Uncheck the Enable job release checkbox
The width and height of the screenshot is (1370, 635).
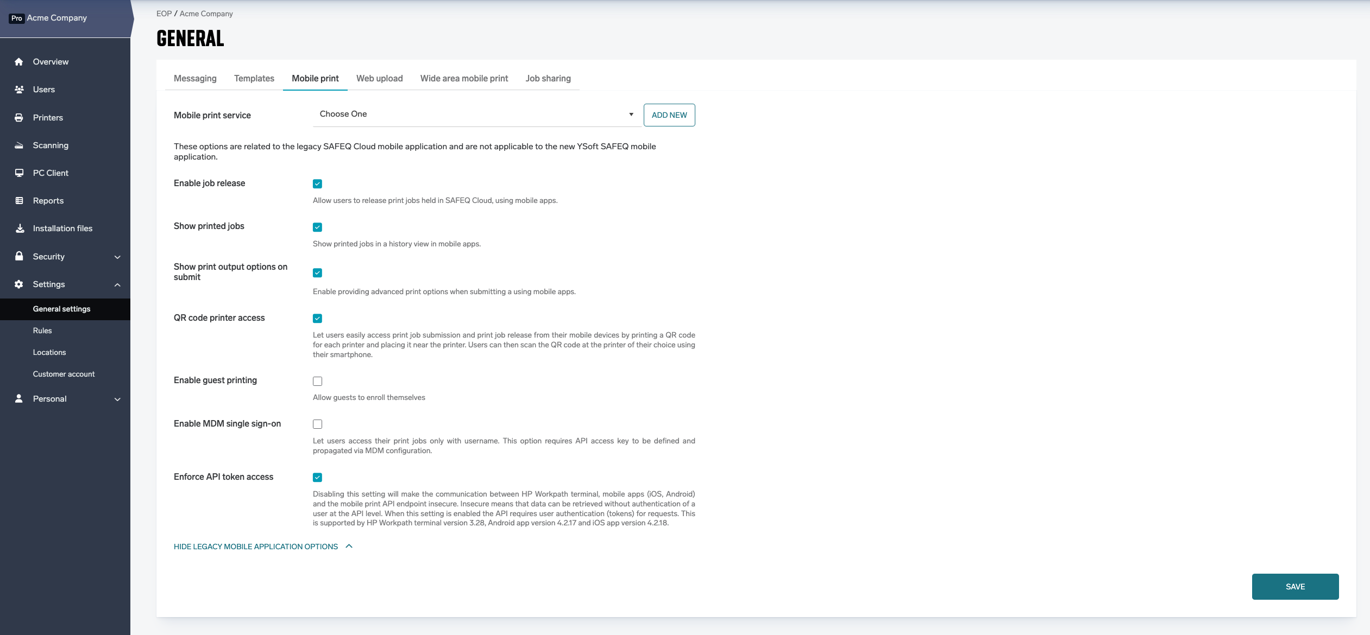[317, 184]
